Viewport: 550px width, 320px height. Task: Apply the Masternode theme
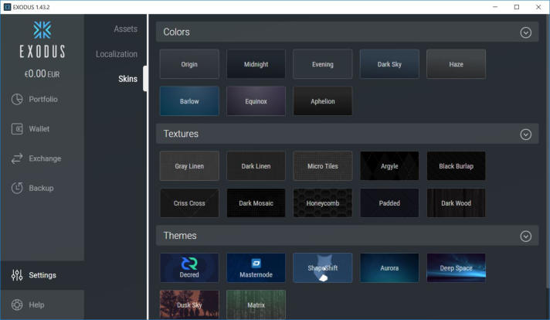(x=256, y=267)
